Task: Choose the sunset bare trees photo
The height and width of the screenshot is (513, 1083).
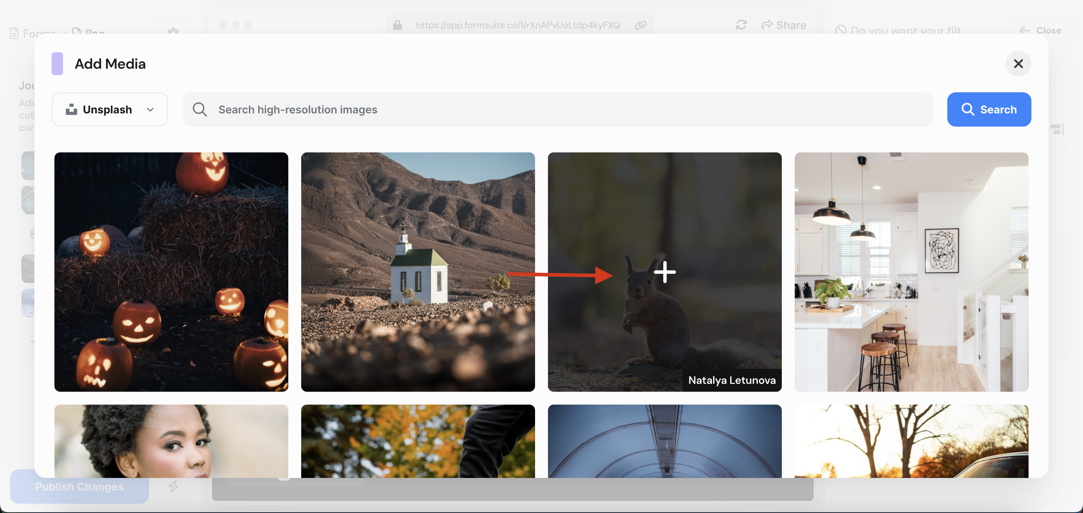Action: 911,441
